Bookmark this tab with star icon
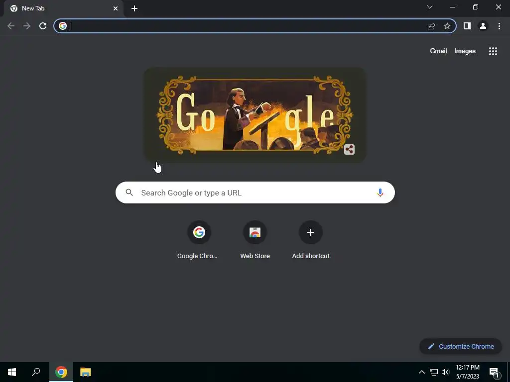The width and height of the screenshot is (510, 382). (x=447, y=26)
